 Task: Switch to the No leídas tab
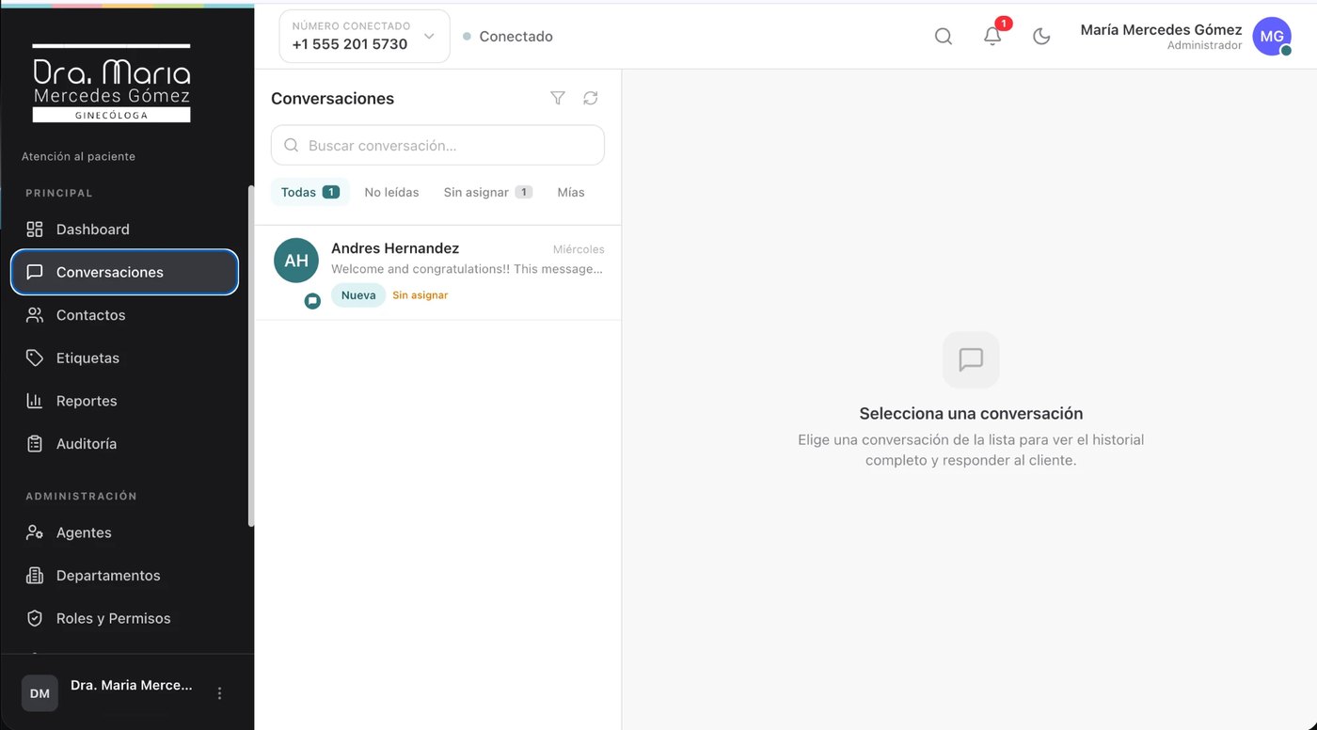coord(391,192)
